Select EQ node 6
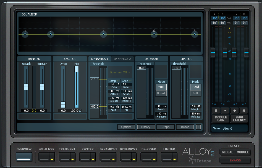 (x=154, y=34)
